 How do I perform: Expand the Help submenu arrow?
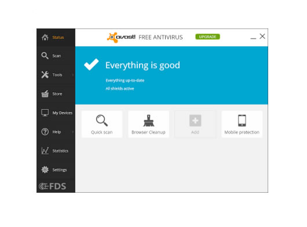coord(73,132)
